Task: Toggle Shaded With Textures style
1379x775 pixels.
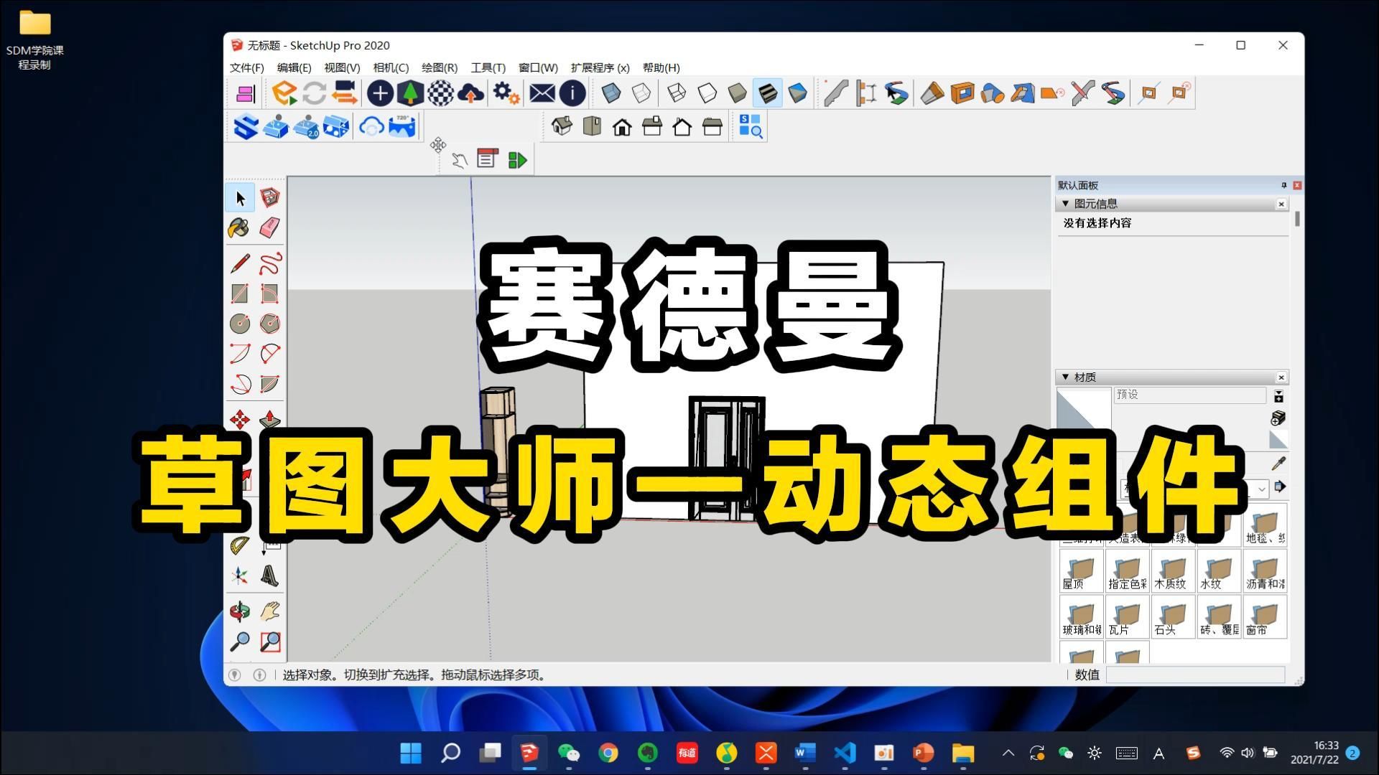Action: coord(767,93)
